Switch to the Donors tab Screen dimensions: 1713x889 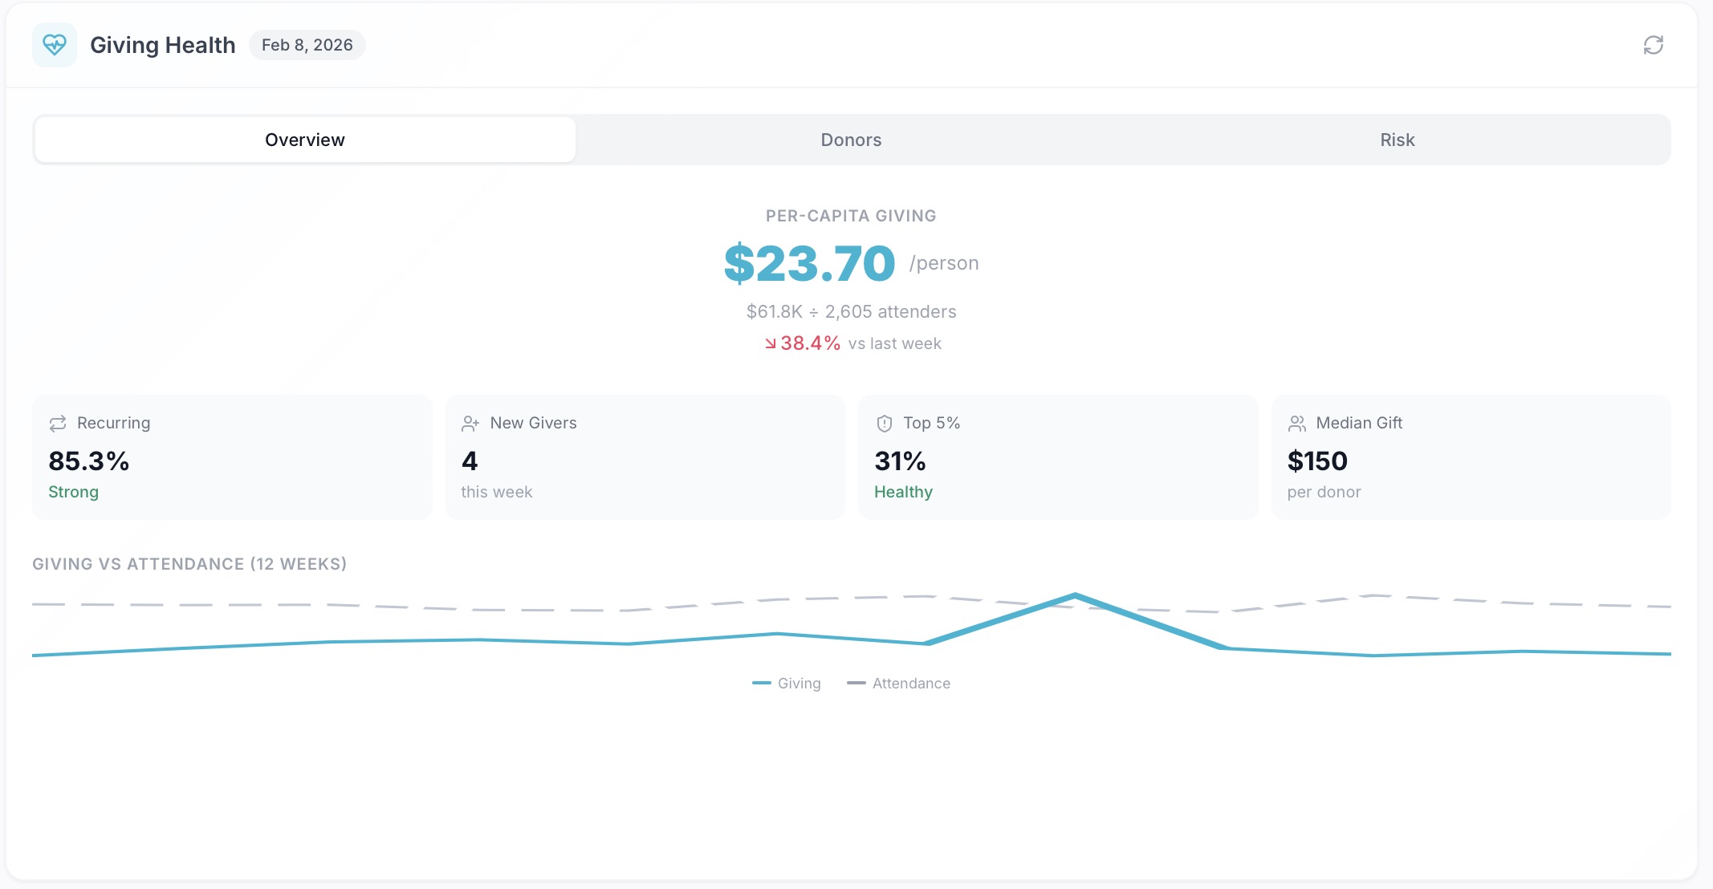point(851,139)
